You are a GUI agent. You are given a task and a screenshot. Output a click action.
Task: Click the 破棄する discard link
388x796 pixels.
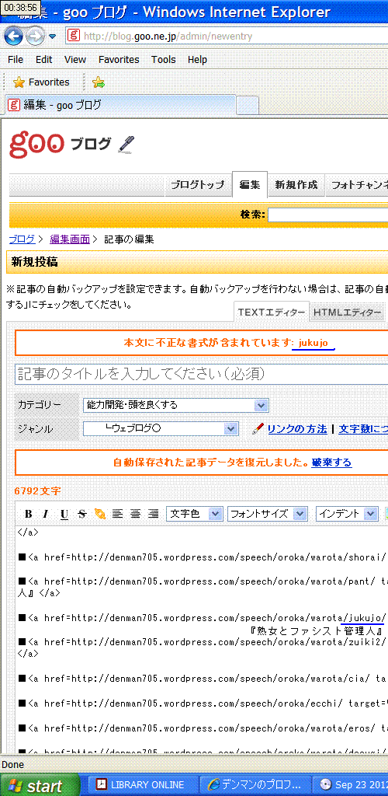(x=332, y=463)
